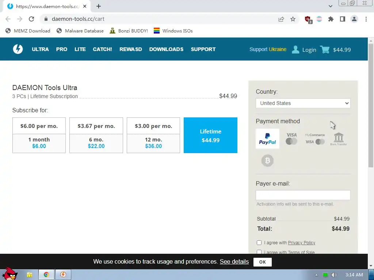Click the Angry Birds start button
The height and width of the screenshot is (280, 374).
tap(9, 274)
